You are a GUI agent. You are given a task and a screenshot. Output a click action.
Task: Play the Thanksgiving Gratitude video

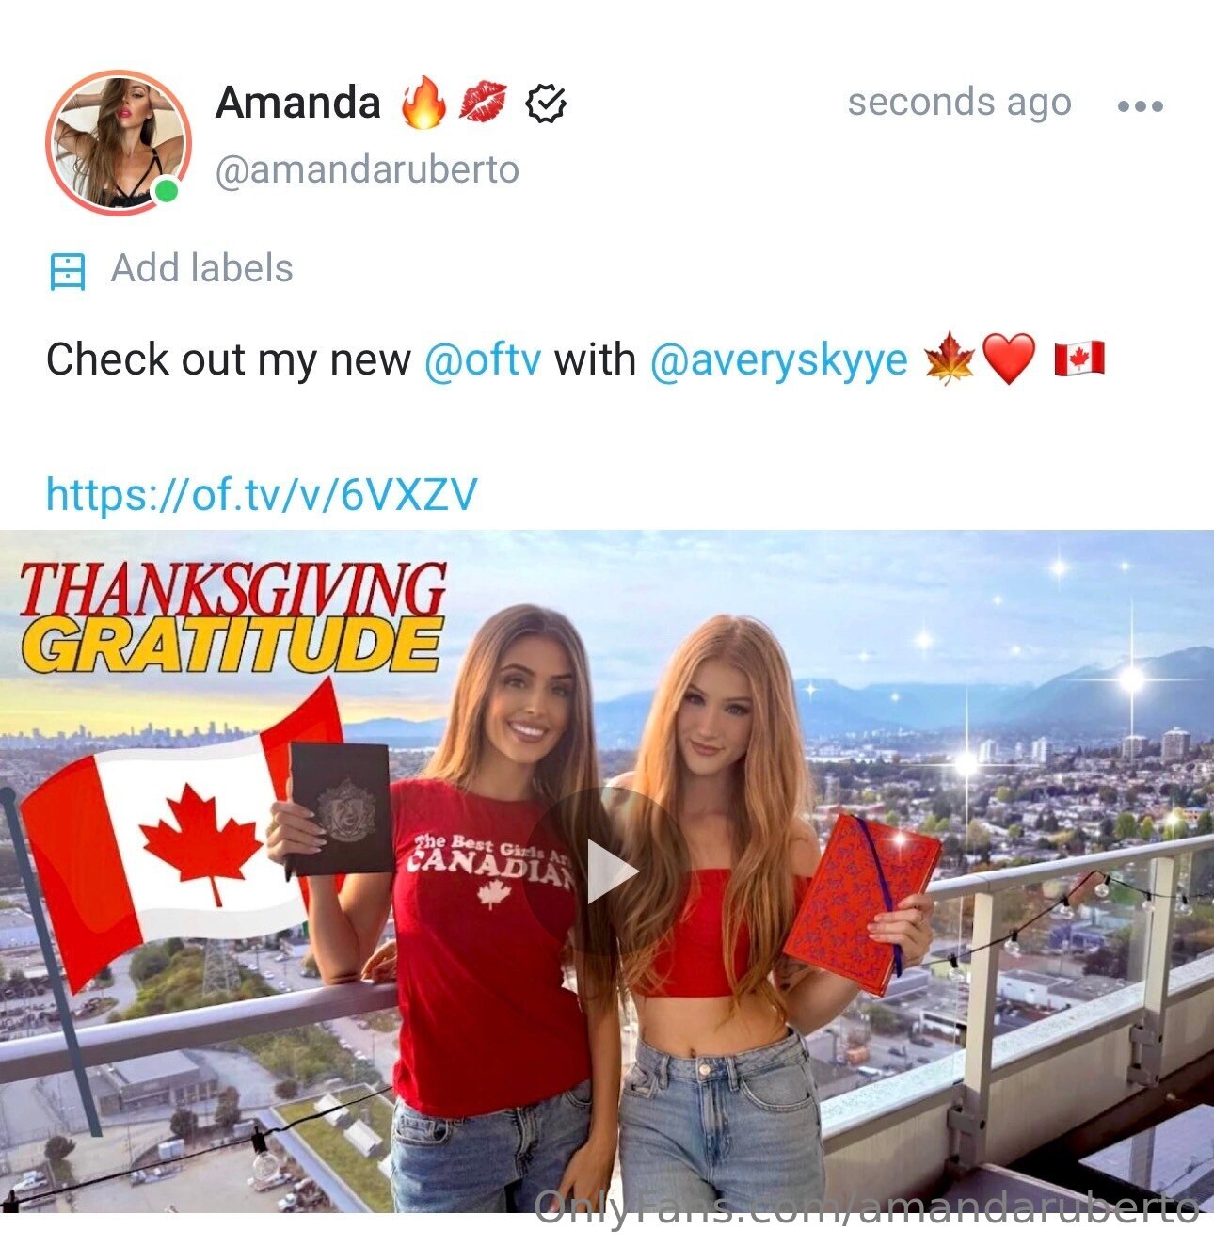pyautogui.click(x=608, y=872)
